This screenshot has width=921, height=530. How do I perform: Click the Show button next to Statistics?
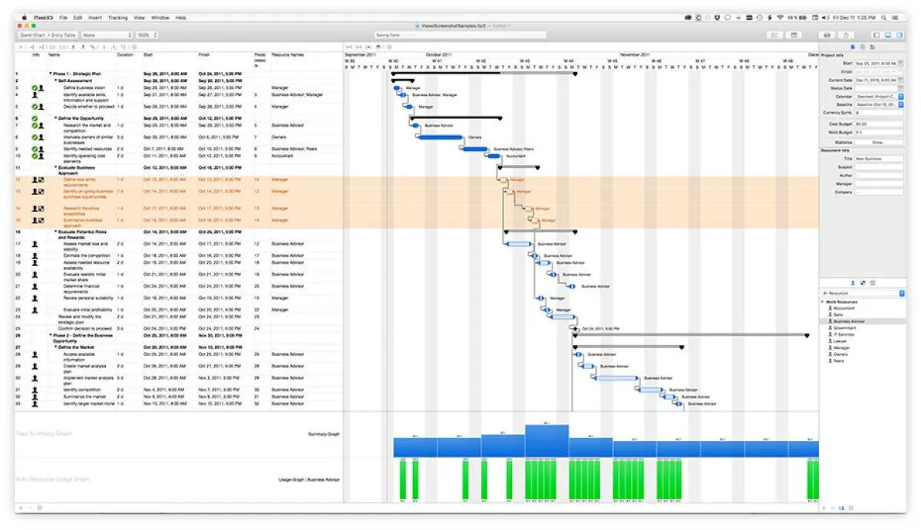click(877, 142)
